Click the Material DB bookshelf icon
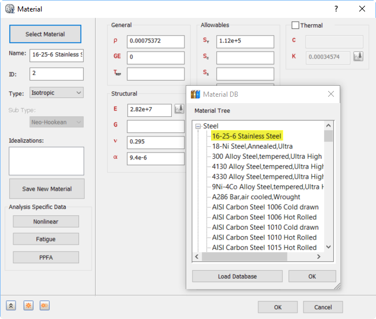The image size is (376, 319). [x=195, y=94]
